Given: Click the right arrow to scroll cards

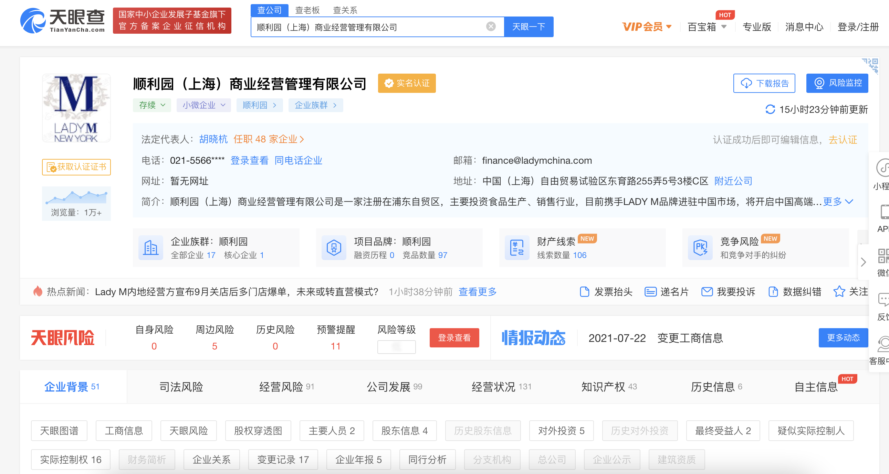Looking at the screenshot, I should [863, 262].
